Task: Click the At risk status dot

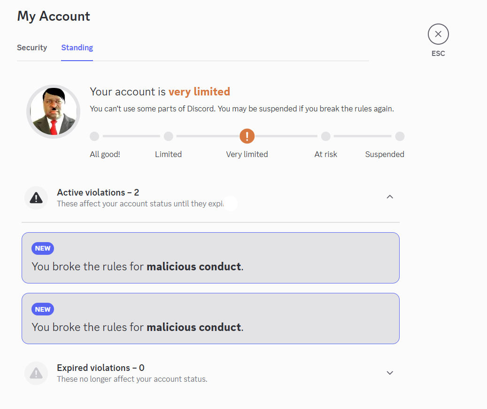Action: coord(325,136)
